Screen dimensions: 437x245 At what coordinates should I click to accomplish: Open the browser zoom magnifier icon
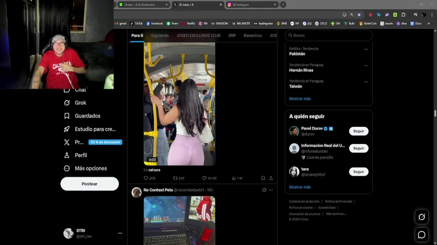click(352, 15)
